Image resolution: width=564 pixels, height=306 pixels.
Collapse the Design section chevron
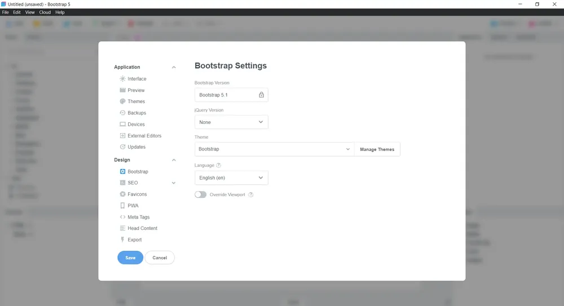click(x=174, y=160)
